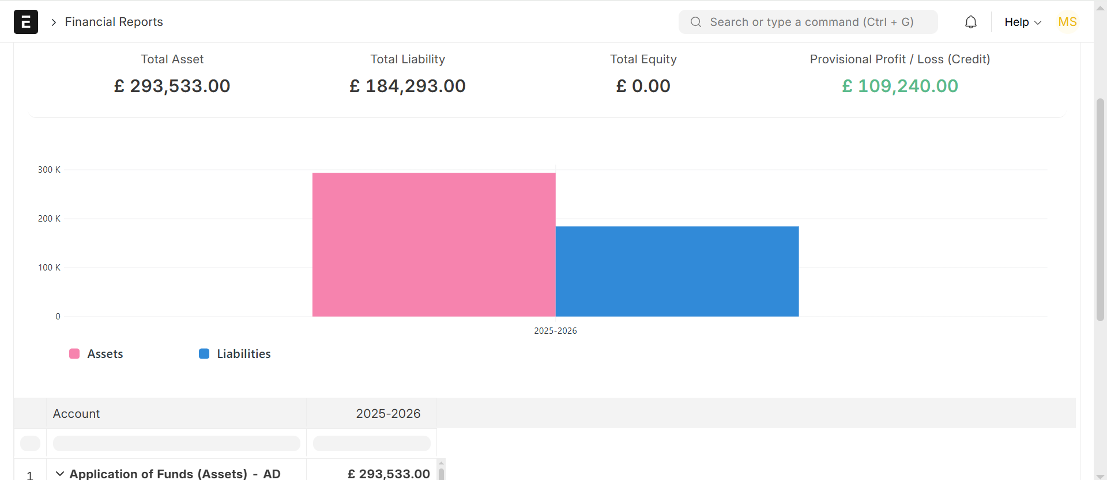1107x480 pixels.
Task: Open the Help dropdown menu
Action: [1022, 22]
